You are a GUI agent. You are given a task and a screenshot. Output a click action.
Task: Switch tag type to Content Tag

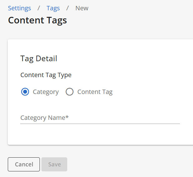tap(69, 92)
